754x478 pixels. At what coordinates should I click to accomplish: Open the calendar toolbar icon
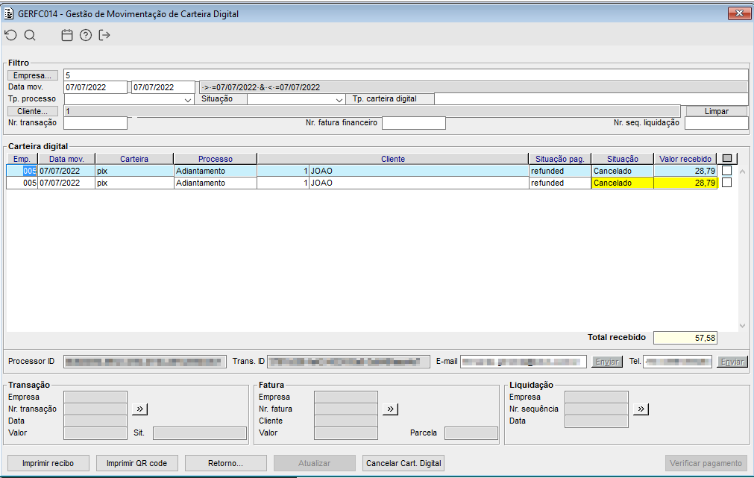67,35
